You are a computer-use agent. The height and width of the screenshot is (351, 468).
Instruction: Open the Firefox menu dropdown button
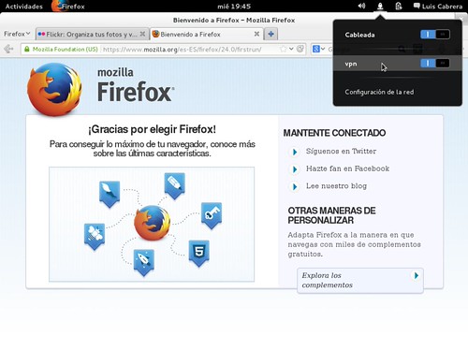pos(17,34)
